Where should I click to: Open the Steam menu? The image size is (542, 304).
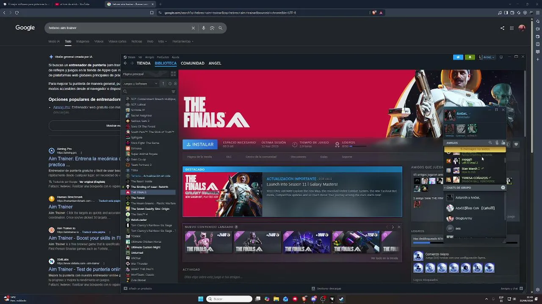[x=132, y=57]
